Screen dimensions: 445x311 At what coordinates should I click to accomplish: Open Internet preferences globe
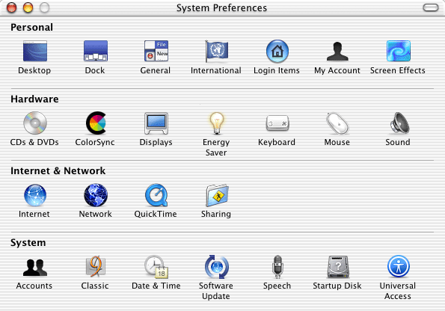tap(34, 195)
